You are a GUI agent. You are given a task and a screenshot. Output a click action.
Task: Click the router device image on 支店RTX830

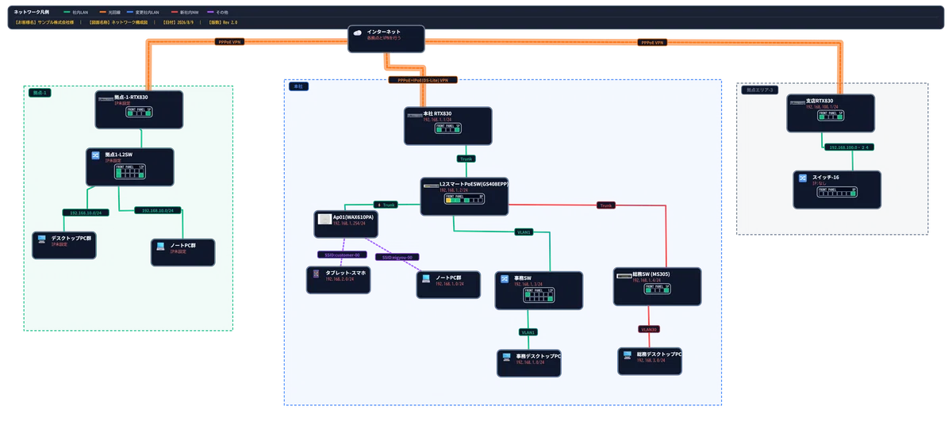[797, 102]
